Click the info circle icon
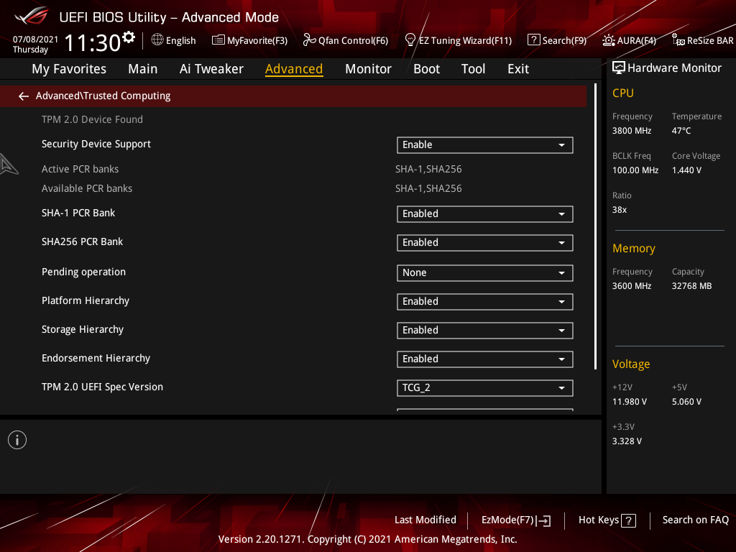 (17, 440)
